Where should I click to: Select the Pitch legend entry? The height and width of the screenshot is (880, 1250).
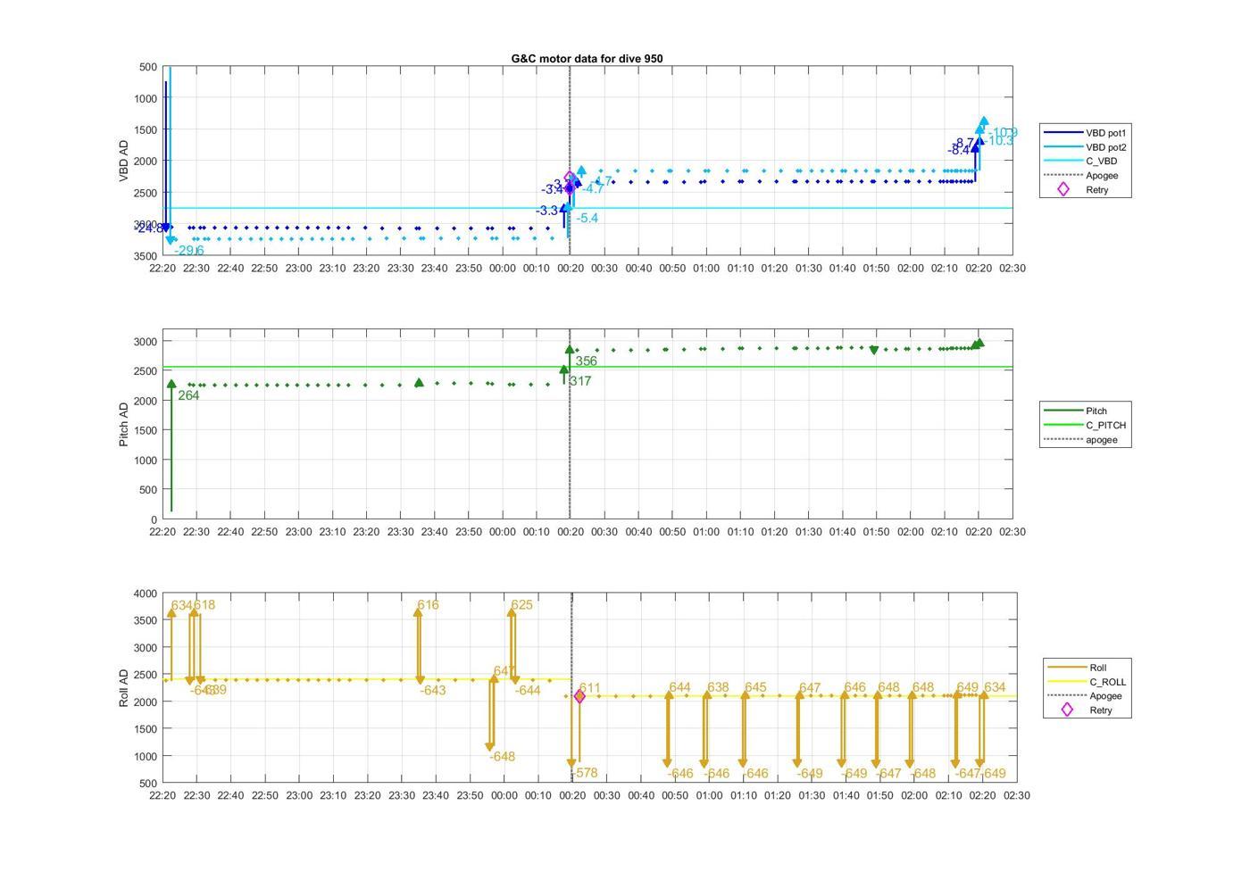[x=1076, y=411]
